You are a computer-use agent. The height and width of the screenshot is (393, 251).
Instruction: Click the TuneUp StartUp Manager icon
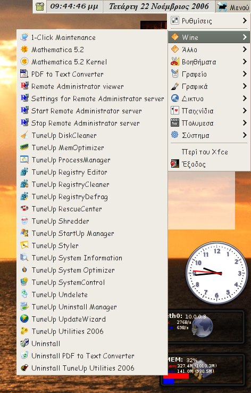(x=24, y=233)
